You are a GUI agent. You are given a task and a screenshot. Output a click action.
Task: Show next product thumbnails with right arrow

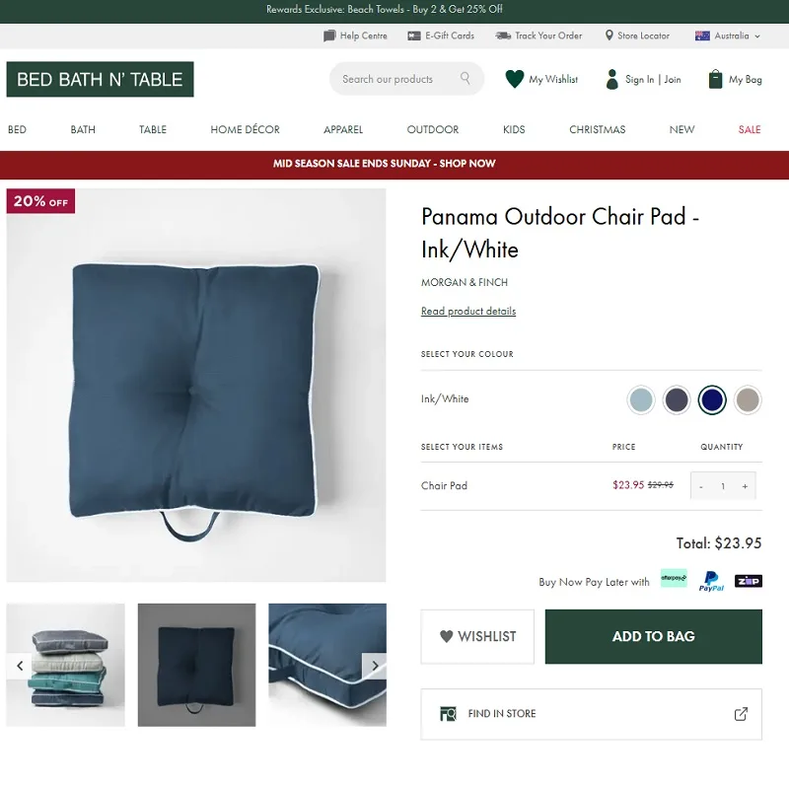374,666
